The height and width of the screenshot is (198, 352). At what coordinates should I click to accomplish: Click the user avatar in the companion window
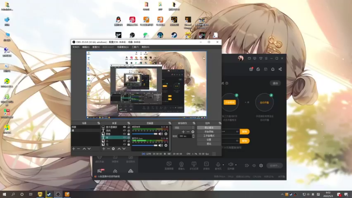[x=241, y=59]
